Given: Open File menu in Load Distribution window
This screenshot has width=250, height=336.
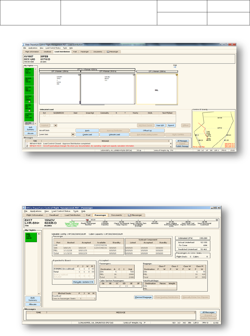Looking at the screenshot, I should 25,48.
